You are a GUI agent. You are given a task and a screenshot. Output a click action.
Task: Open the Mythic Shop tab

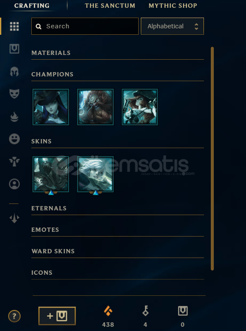(x=173, y=6)
